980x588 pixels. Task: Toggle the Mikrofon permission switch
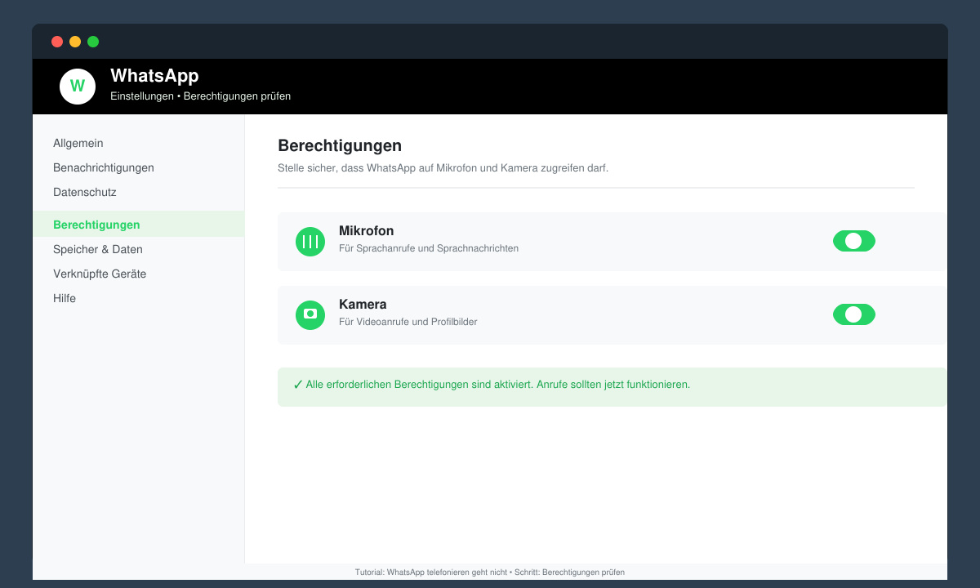pyautogui.click(x=854, y=241)
